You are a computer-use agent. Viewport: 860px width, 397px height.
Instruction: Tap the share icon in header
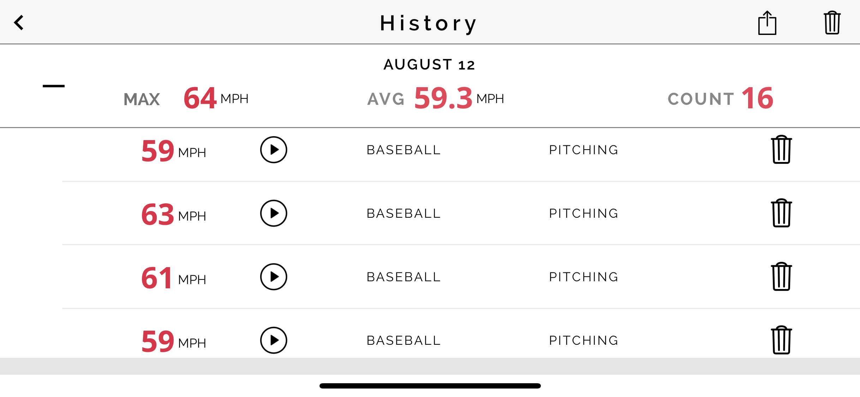coord(767,23)
